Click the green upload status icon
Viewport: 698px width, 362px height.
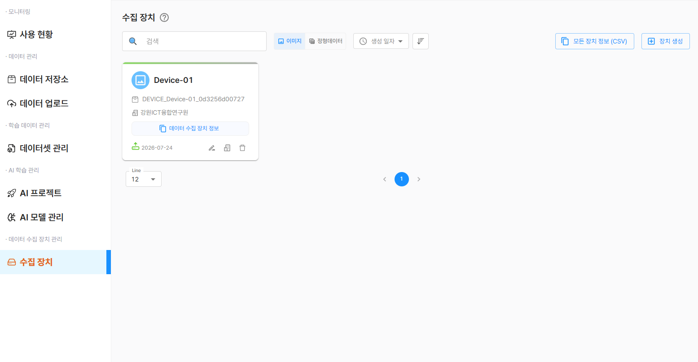coord(136,147)
